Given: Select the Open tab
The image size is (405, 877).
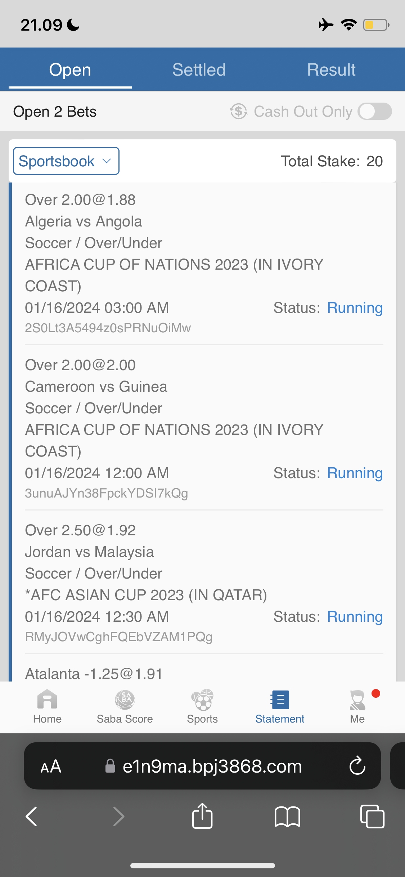Looking at the screenshot, I should 70,69.
